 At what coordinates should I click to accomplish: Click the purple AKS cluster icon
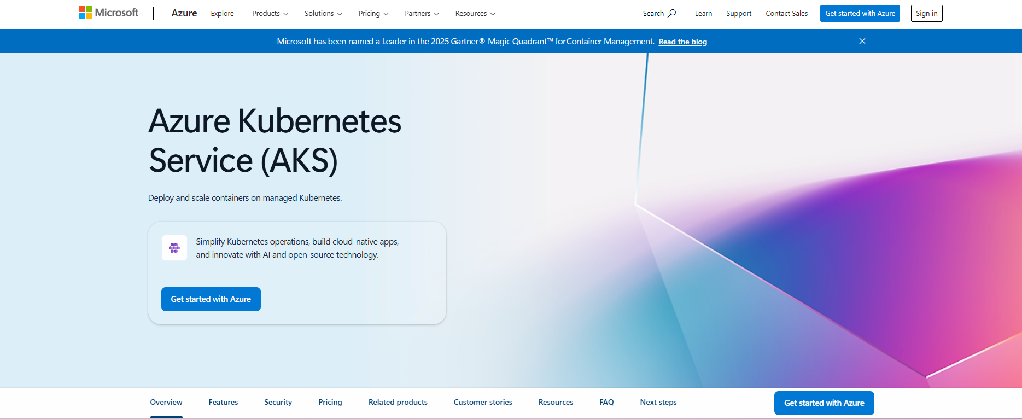174,248
